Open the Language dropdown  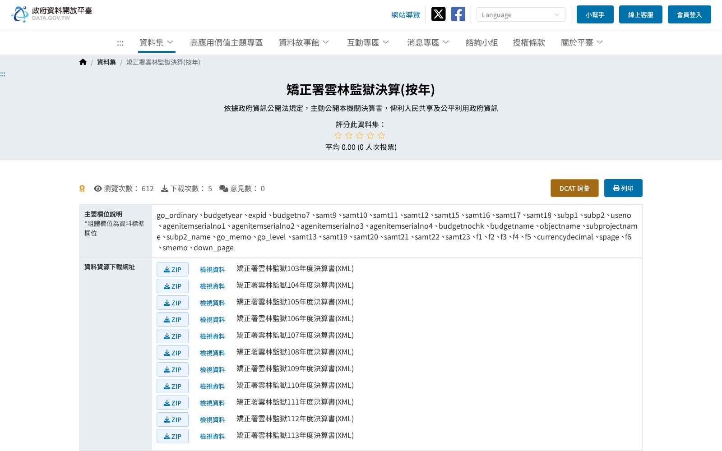pos(521,14)
